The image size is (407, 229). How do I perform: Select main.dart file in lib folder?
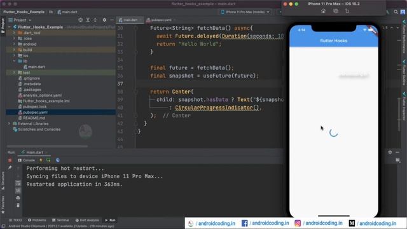pos(34,67)
